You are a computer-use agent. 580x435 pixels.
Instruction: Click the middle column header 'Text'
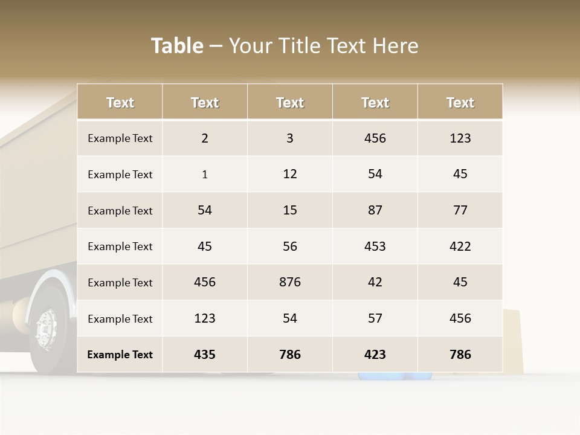click(x=289, y=103)
